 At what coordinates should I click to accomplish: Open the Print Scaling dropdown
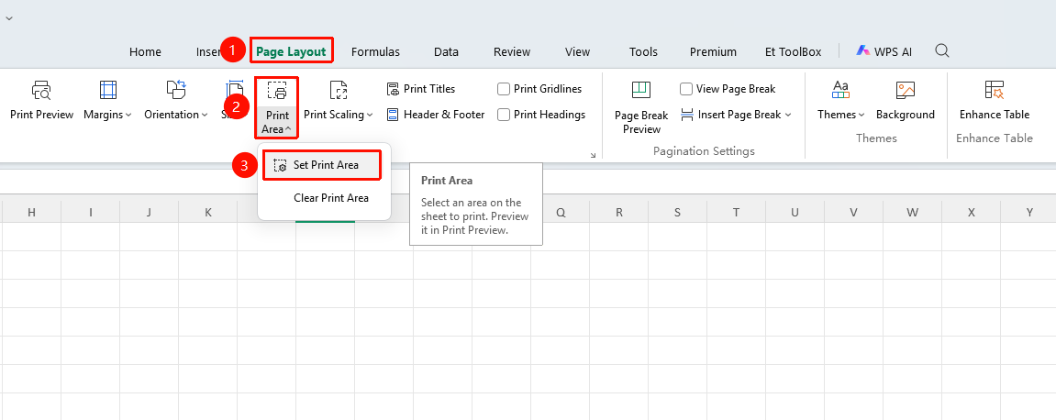click(338, 101)
